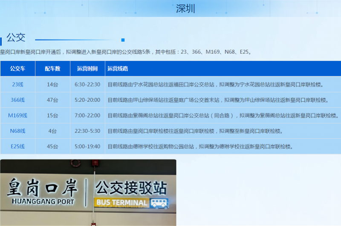This screenshot has width=341, height=226.
Task: Click the route description mentioning 坪山综保场站
Action: 218,100
